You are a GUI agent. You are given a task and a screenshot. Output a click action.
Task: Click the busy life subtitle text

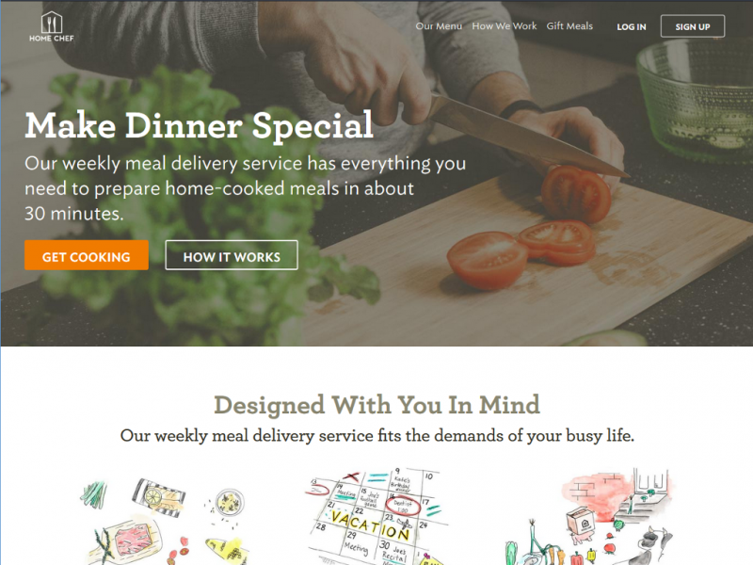pos(377,436)
